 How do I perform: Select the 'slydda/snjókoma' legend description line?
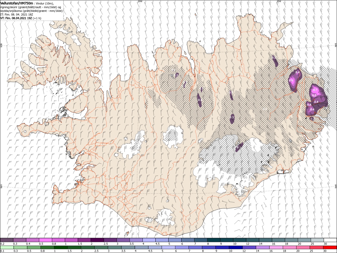click(x=32, y=11)
